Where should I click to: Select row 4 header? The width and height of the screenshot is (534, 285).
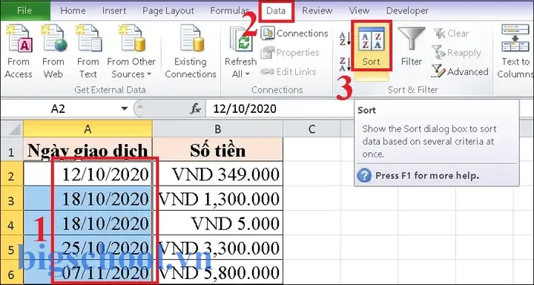(x=12, y=223)
